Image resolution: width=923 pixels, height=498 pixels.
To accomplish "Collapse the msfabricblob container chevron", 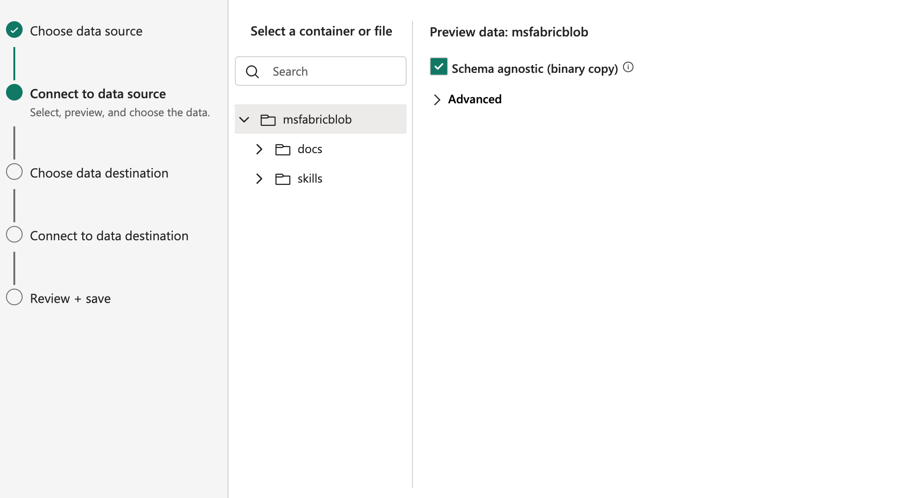I will click(244, 119).
